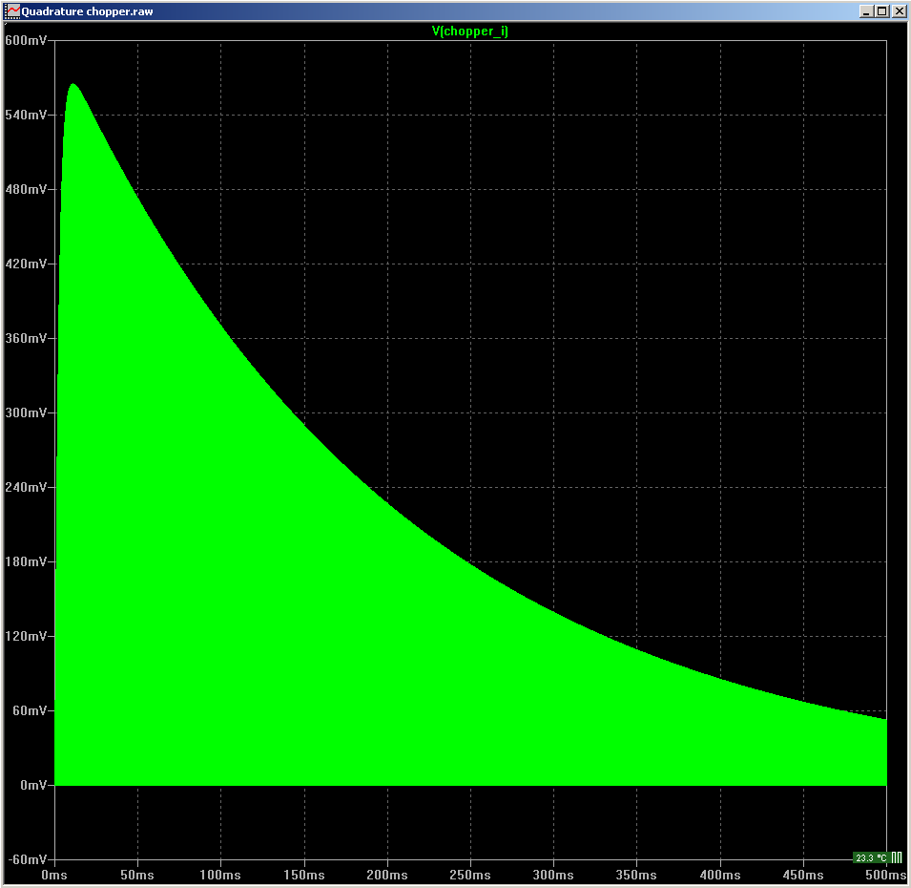Close the Quadrature chopper.raw window
The width and height of the screenshot is (911, 888).
click(x=898, y=11)
